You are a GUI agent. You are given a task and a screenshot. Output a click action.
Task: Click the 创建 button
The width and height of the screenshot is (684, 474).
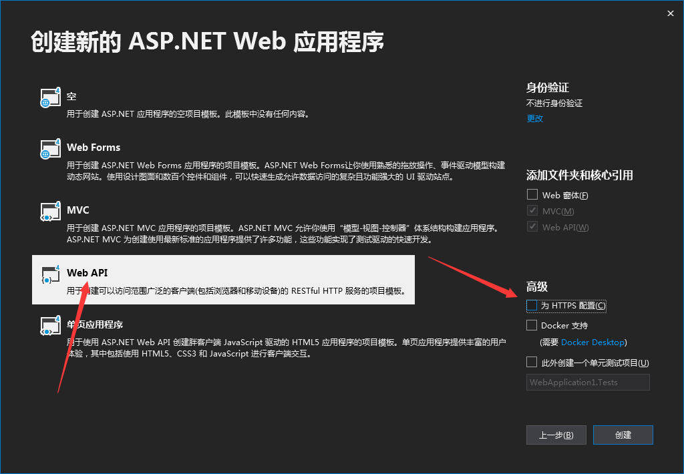(x=623, y=435)
